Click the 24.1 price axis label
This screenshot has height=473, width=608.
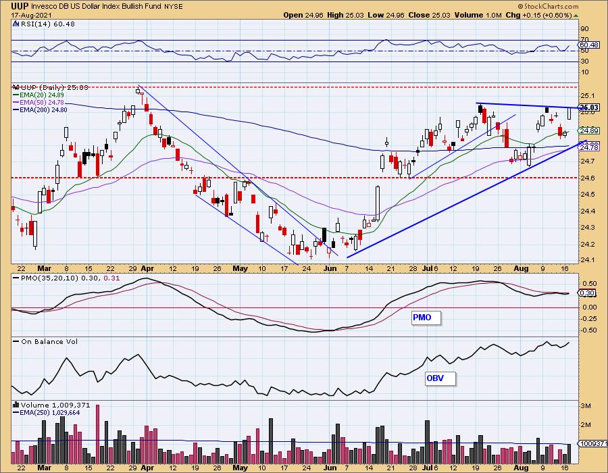tap(588, 260)
